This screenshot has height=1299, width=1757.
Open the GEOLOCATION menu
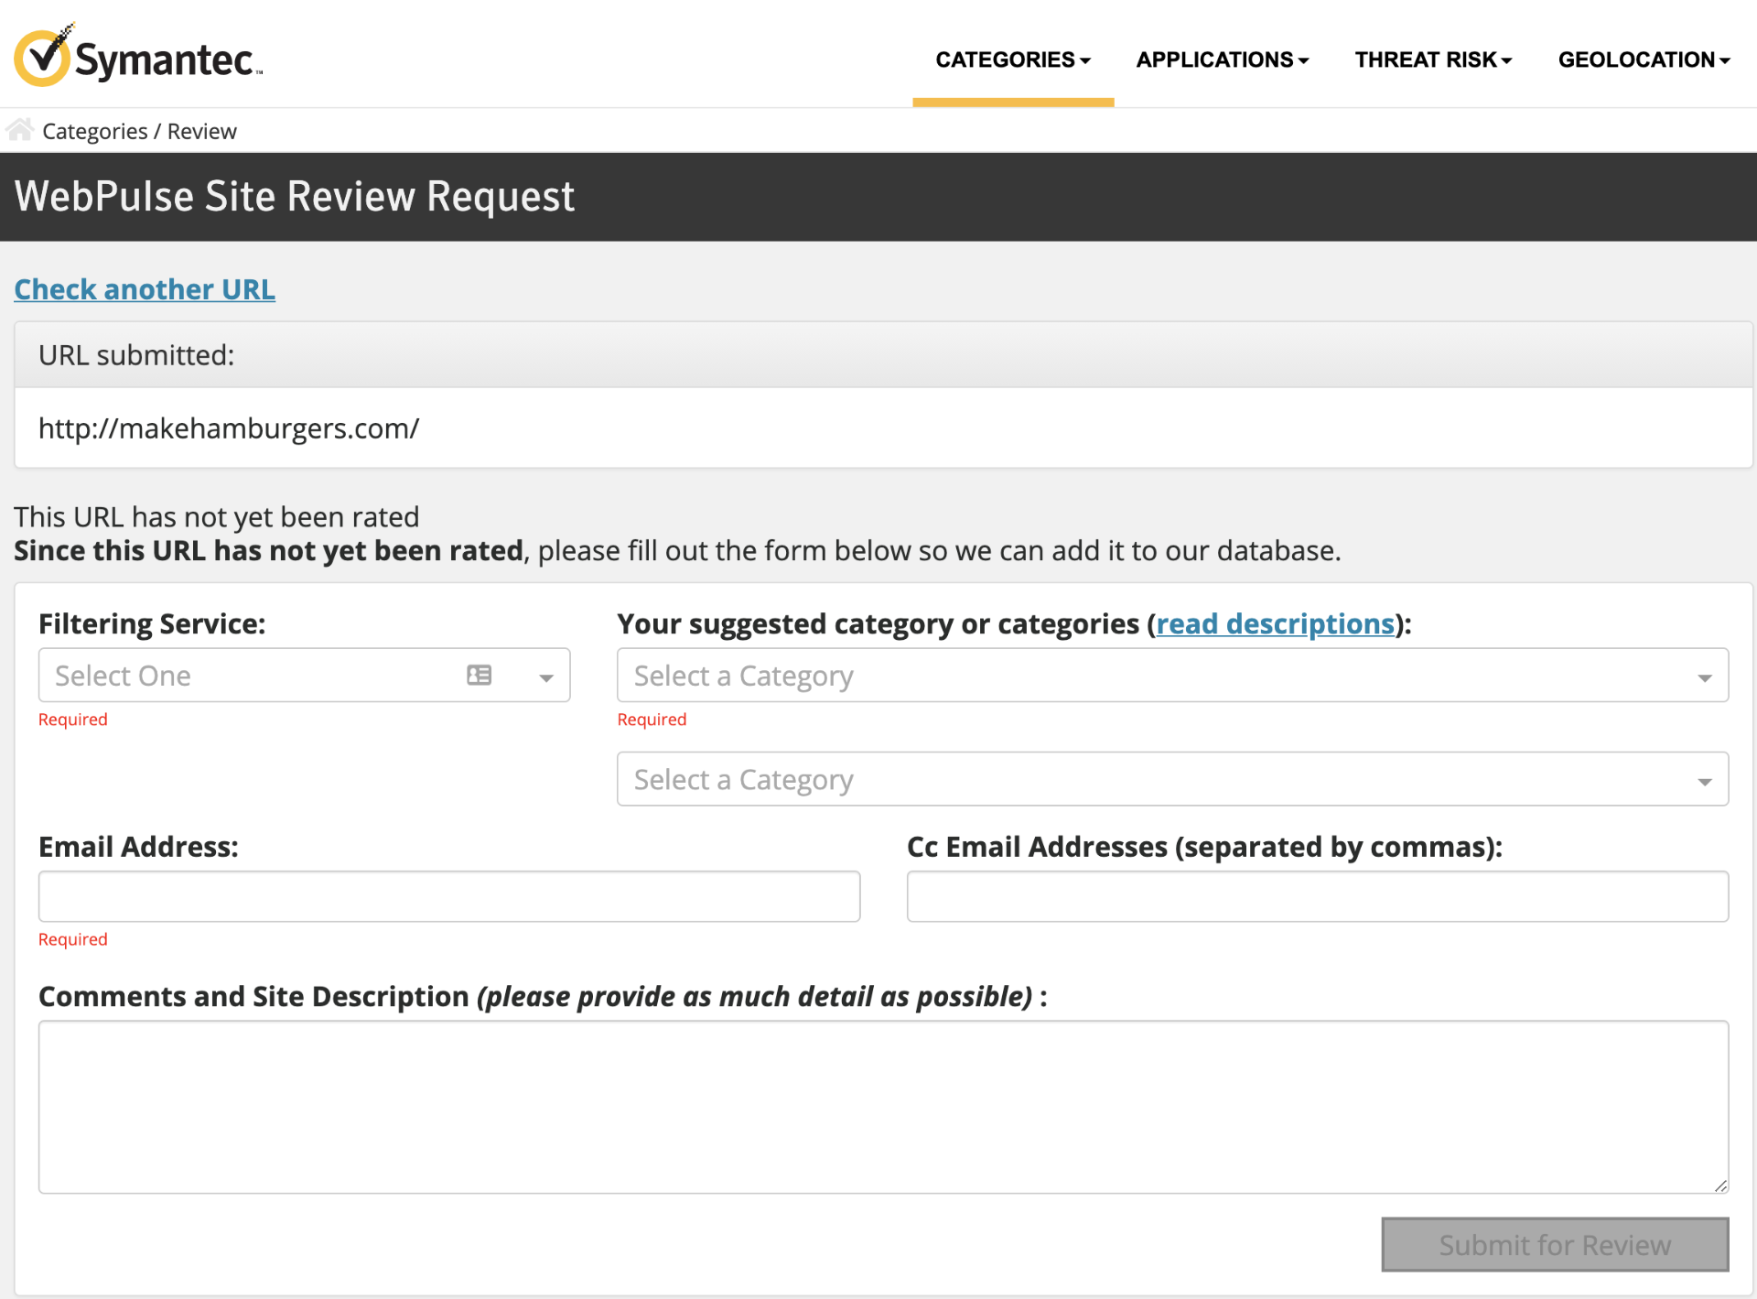click(1644, 60)
